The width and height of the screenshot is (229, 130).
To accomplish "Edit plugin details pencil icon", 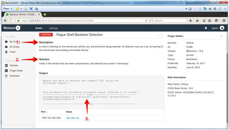I will point(222,36).
